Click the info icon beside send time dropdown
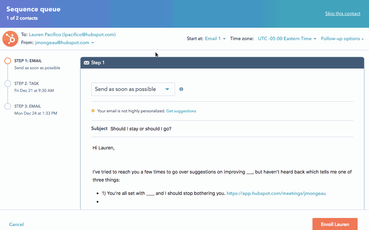The height and width of the screenshot is (230, 369). pyautogui.click(x=181, y=89)
